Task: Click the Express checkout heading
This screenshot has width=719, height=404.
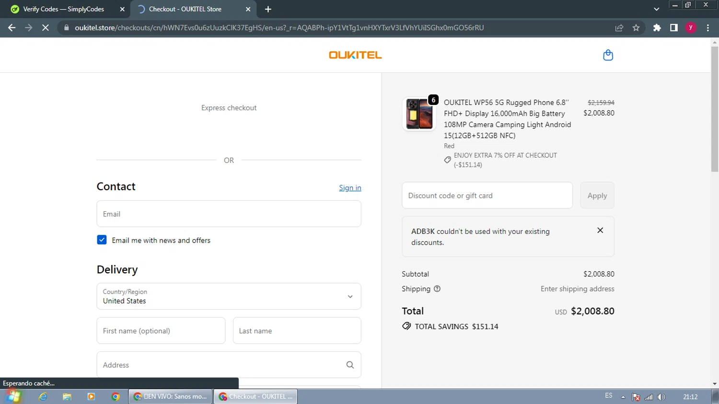Action: (x=229, y=108)
